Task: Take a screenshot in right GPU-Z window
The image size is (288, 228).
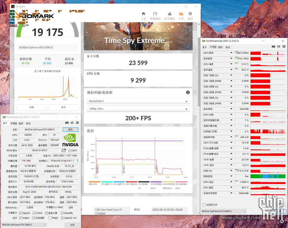Action: pos(273,47)
